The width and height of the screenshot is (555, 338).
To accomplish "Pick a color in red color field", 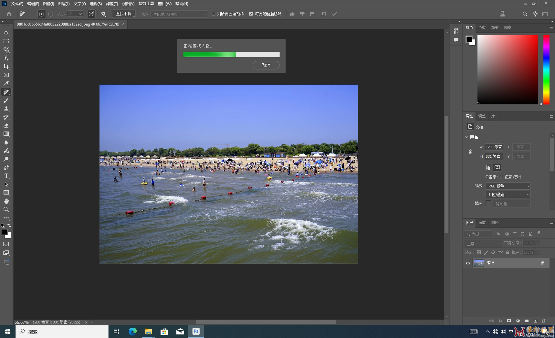I will [x=508, y=69].
